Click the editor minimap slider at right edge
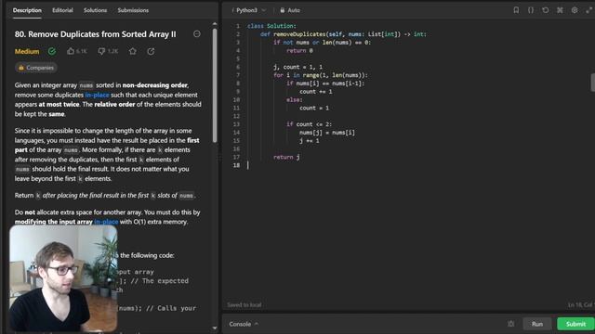Image resolution: width=595 pixels, height=334 pixels. (593, 83)
